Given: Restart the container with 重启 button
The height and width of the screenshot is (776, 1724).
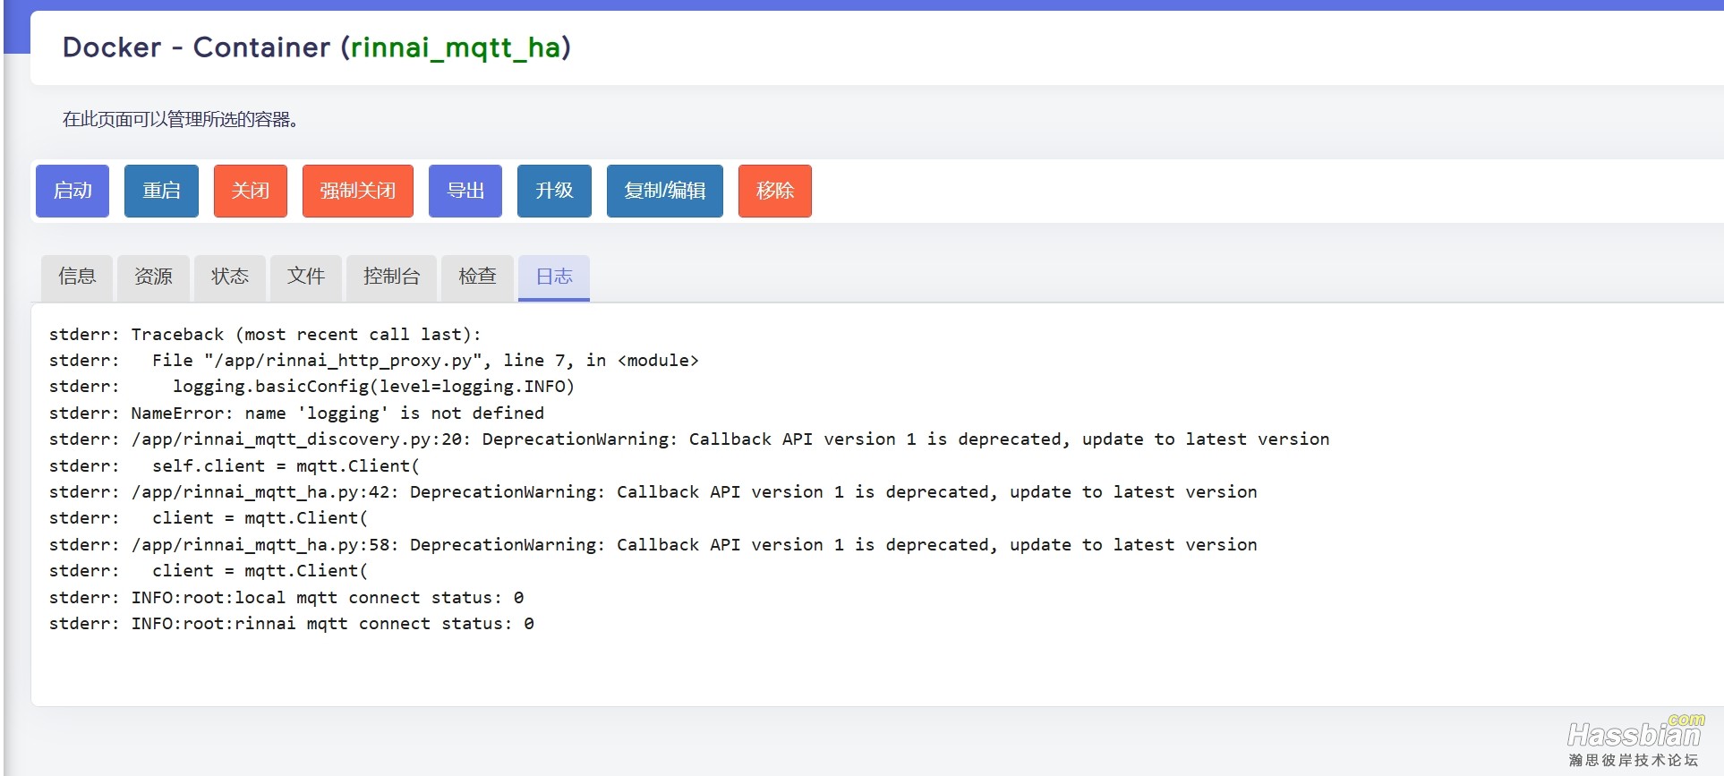Looking at the screenshot, I should click(x=161, y=191).
